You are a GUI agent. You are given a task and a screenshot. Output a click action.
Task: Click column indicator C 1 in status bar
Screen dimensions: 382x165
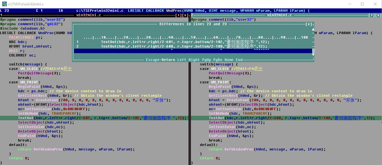coord(39,11)
